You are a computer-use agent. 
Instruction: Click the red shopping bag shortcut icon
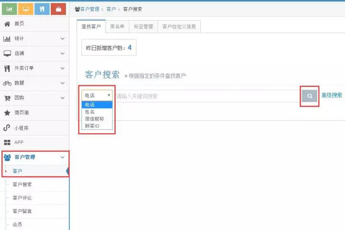(58, 9)
